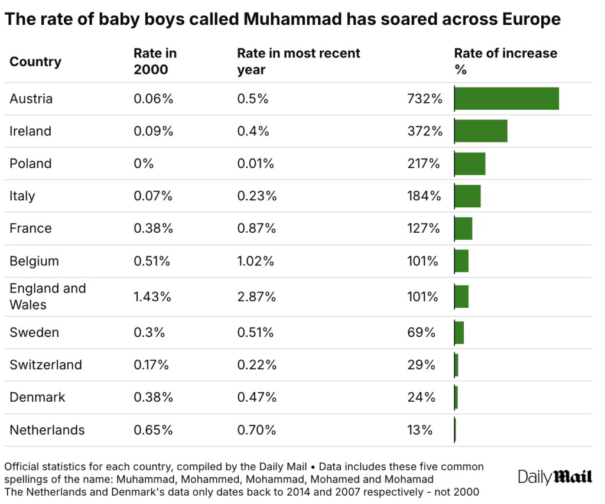Viewport: 605px width, 504px height.
Task: Click the 2.87% most recent rate
Action: [x=256, y=297]
